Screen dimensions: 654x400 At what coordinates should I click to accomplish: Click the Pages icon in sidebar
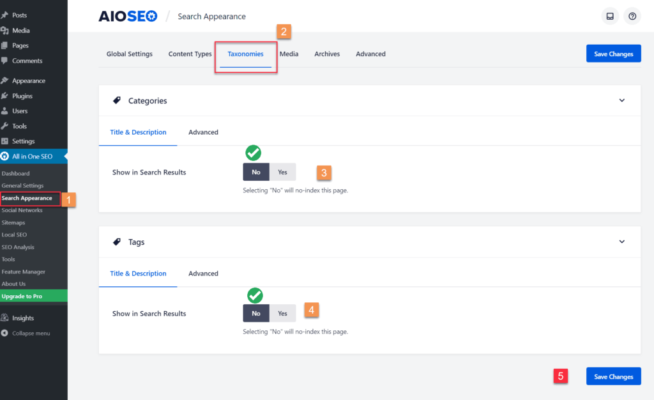click(4, 45)
